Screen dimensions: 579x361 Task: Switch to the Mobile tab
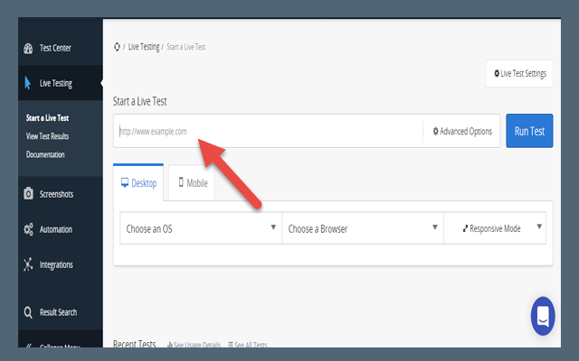pyautogui.click(x=193, y=182)
